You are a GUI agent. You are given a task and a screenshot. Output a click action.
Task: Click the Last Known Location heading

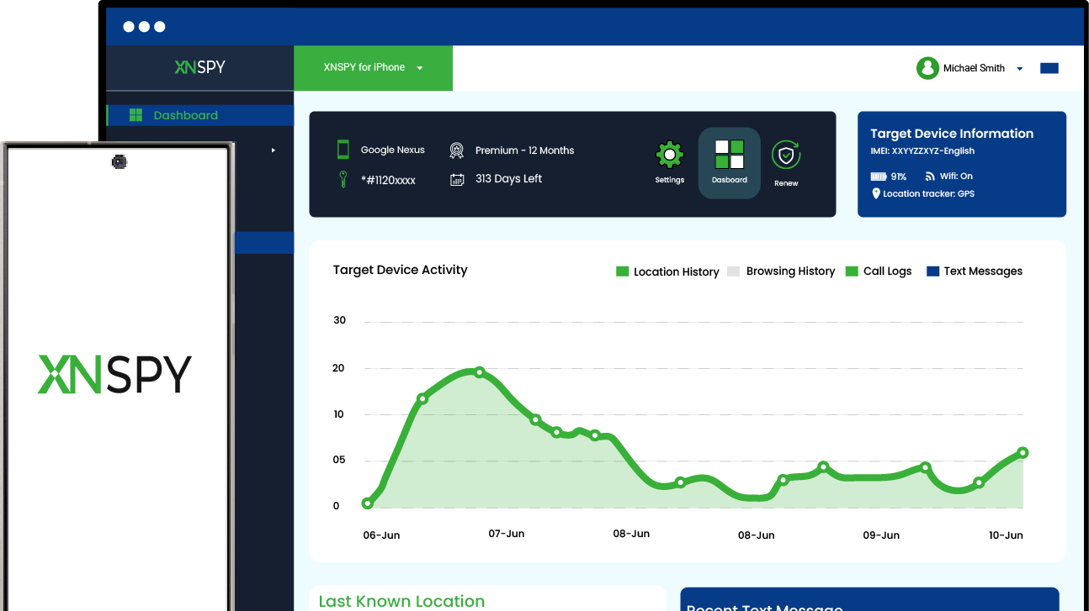tap(401, 601)
